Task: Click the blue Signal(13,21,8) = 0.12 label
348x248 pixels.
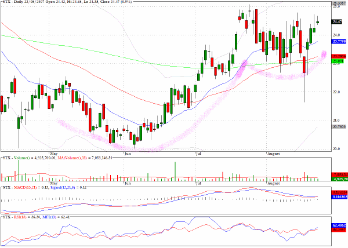Action: (x=68, y=188)
